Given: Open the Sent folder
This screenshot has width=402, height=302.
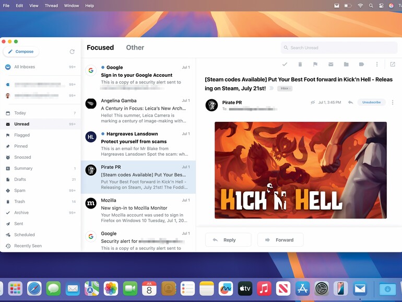Looking at the screenshot, I should (x=40, y=224).
